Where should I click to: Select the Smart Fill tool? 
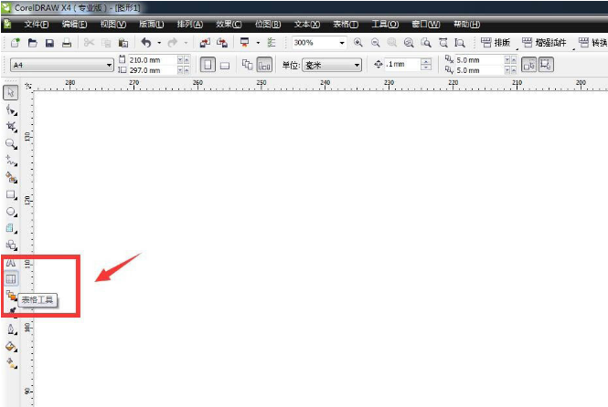point(11,178)
